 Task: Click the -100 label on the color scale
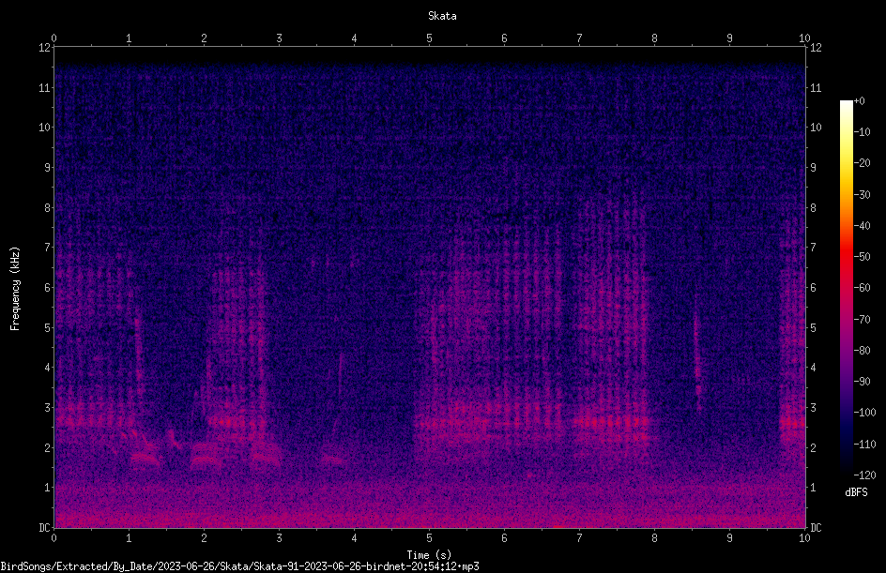pyautogui.click(x=865, y=413)
